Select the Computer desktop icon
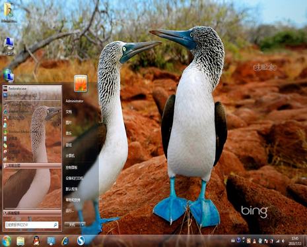Screen dimensions: 307x247 pos(9,46)
